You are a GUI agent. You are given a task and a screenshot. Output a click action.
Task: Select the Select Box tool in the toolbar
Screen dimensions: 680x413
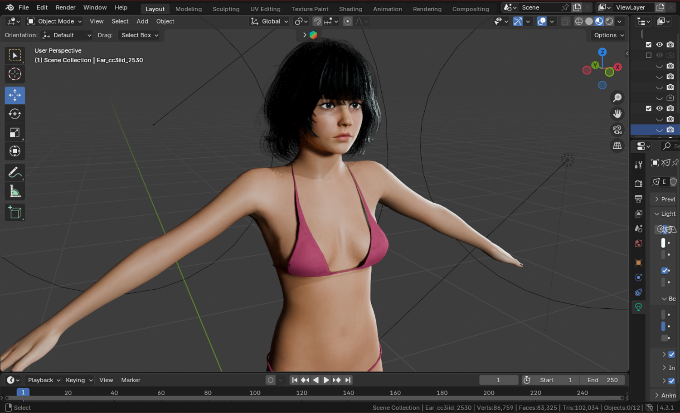click(15, 55)
